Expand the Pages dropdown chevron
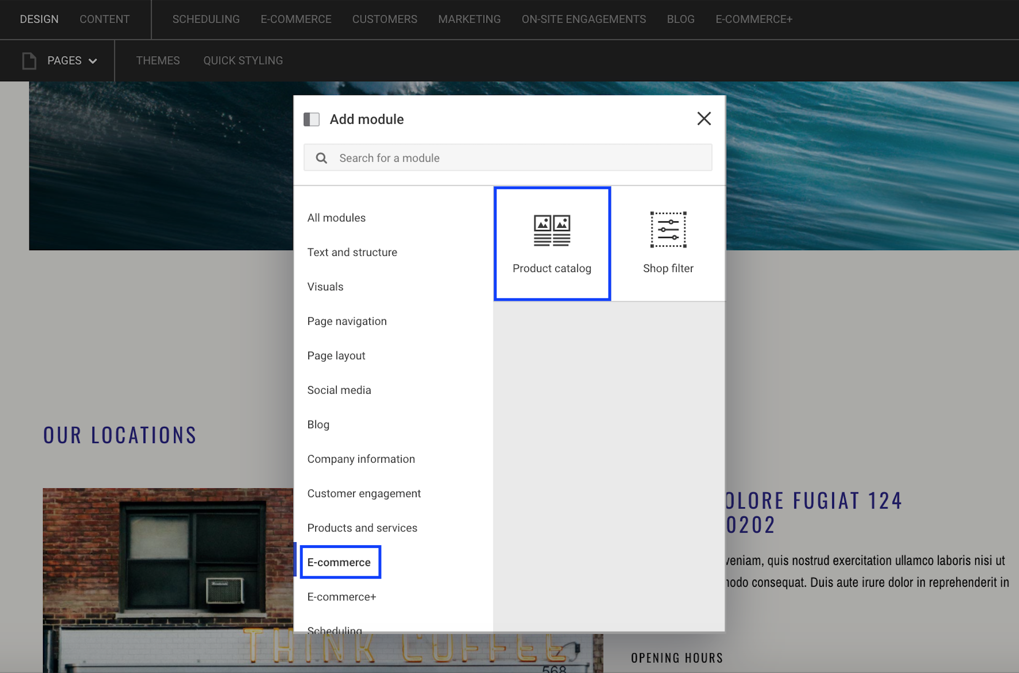Screen dimensions: 1019x673 [x=93, y=61]
